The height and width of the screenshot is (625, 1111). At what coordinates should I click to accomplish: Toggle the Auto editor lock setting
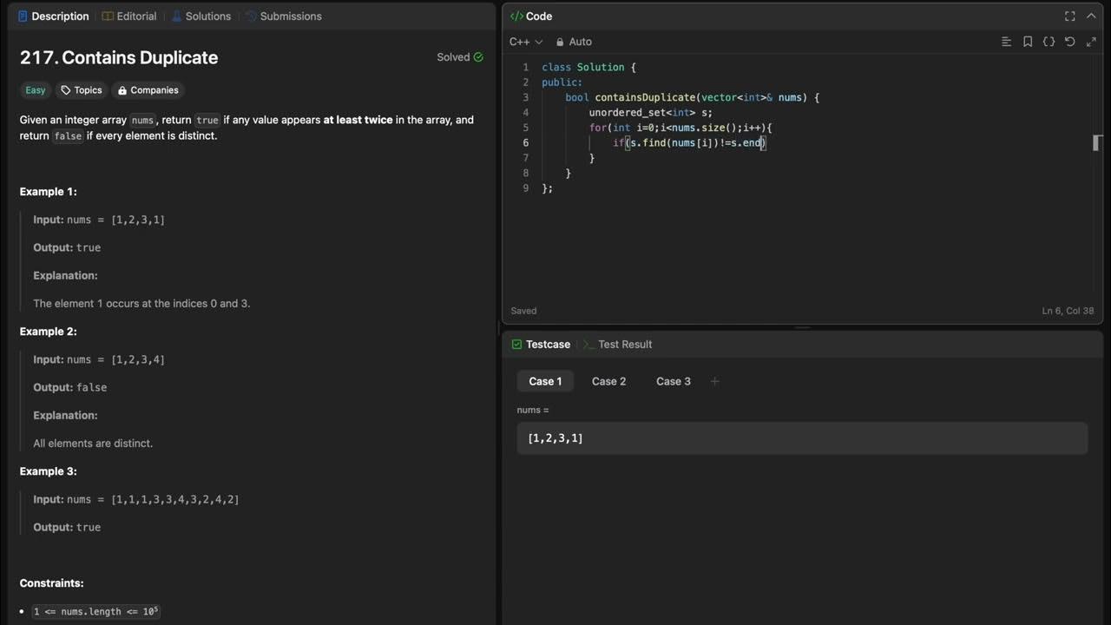(574, 42)
